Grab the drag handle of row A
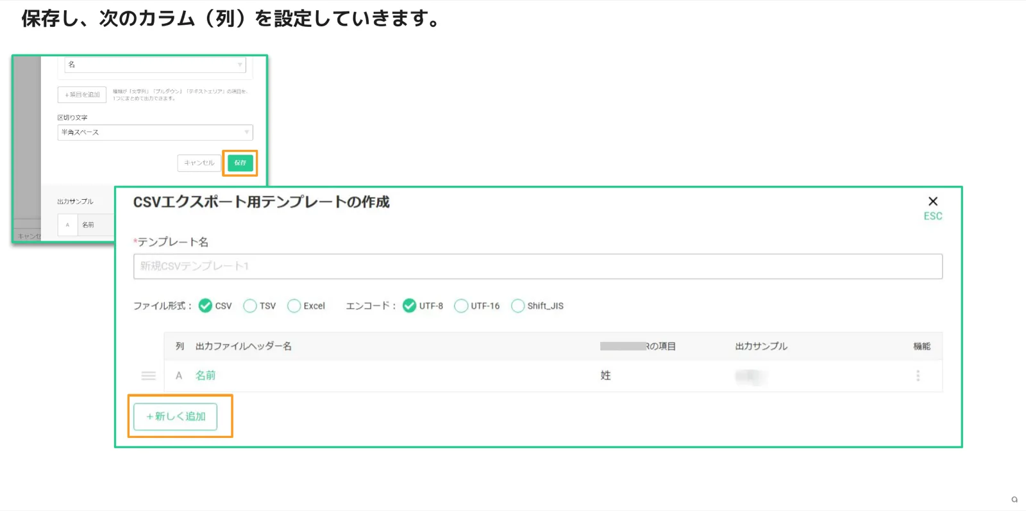 coord(148,376)
